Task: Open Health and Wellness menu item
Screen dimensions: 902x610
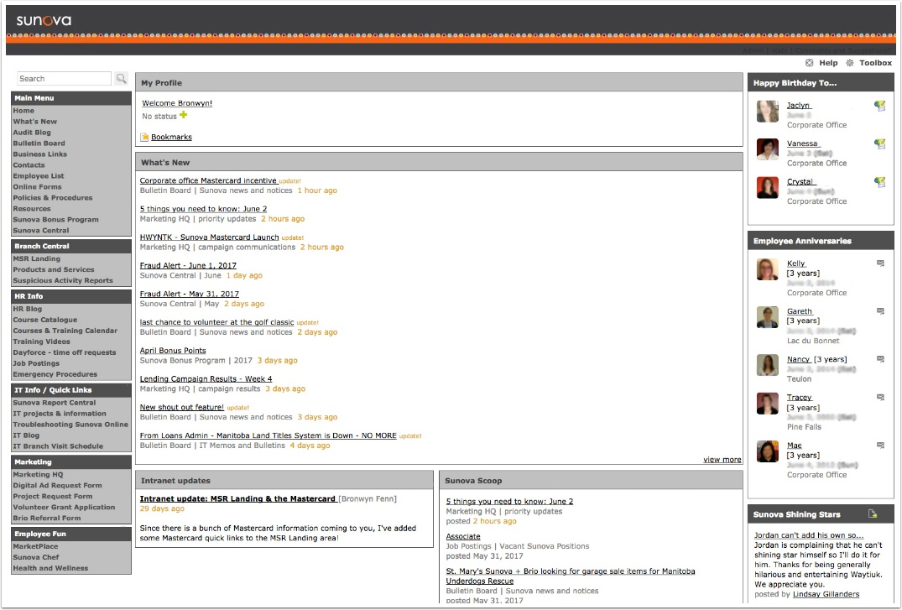Action: click(x=50, y=568)
